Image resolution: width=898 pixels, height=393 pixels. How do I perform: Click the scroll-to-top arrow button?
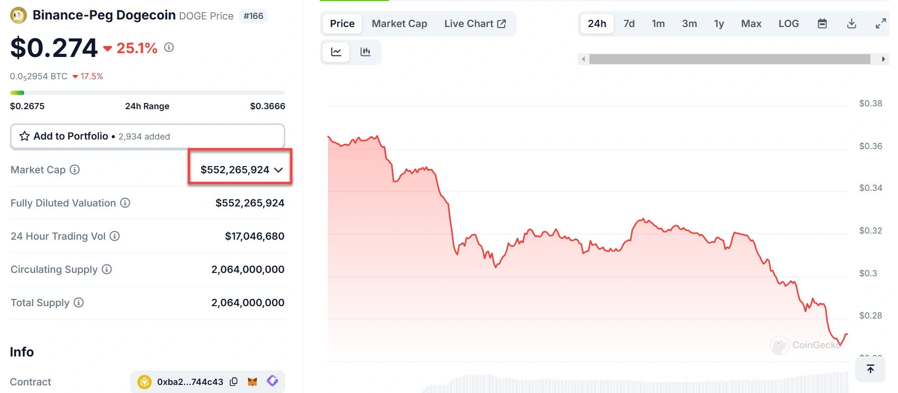click(870, 369)
